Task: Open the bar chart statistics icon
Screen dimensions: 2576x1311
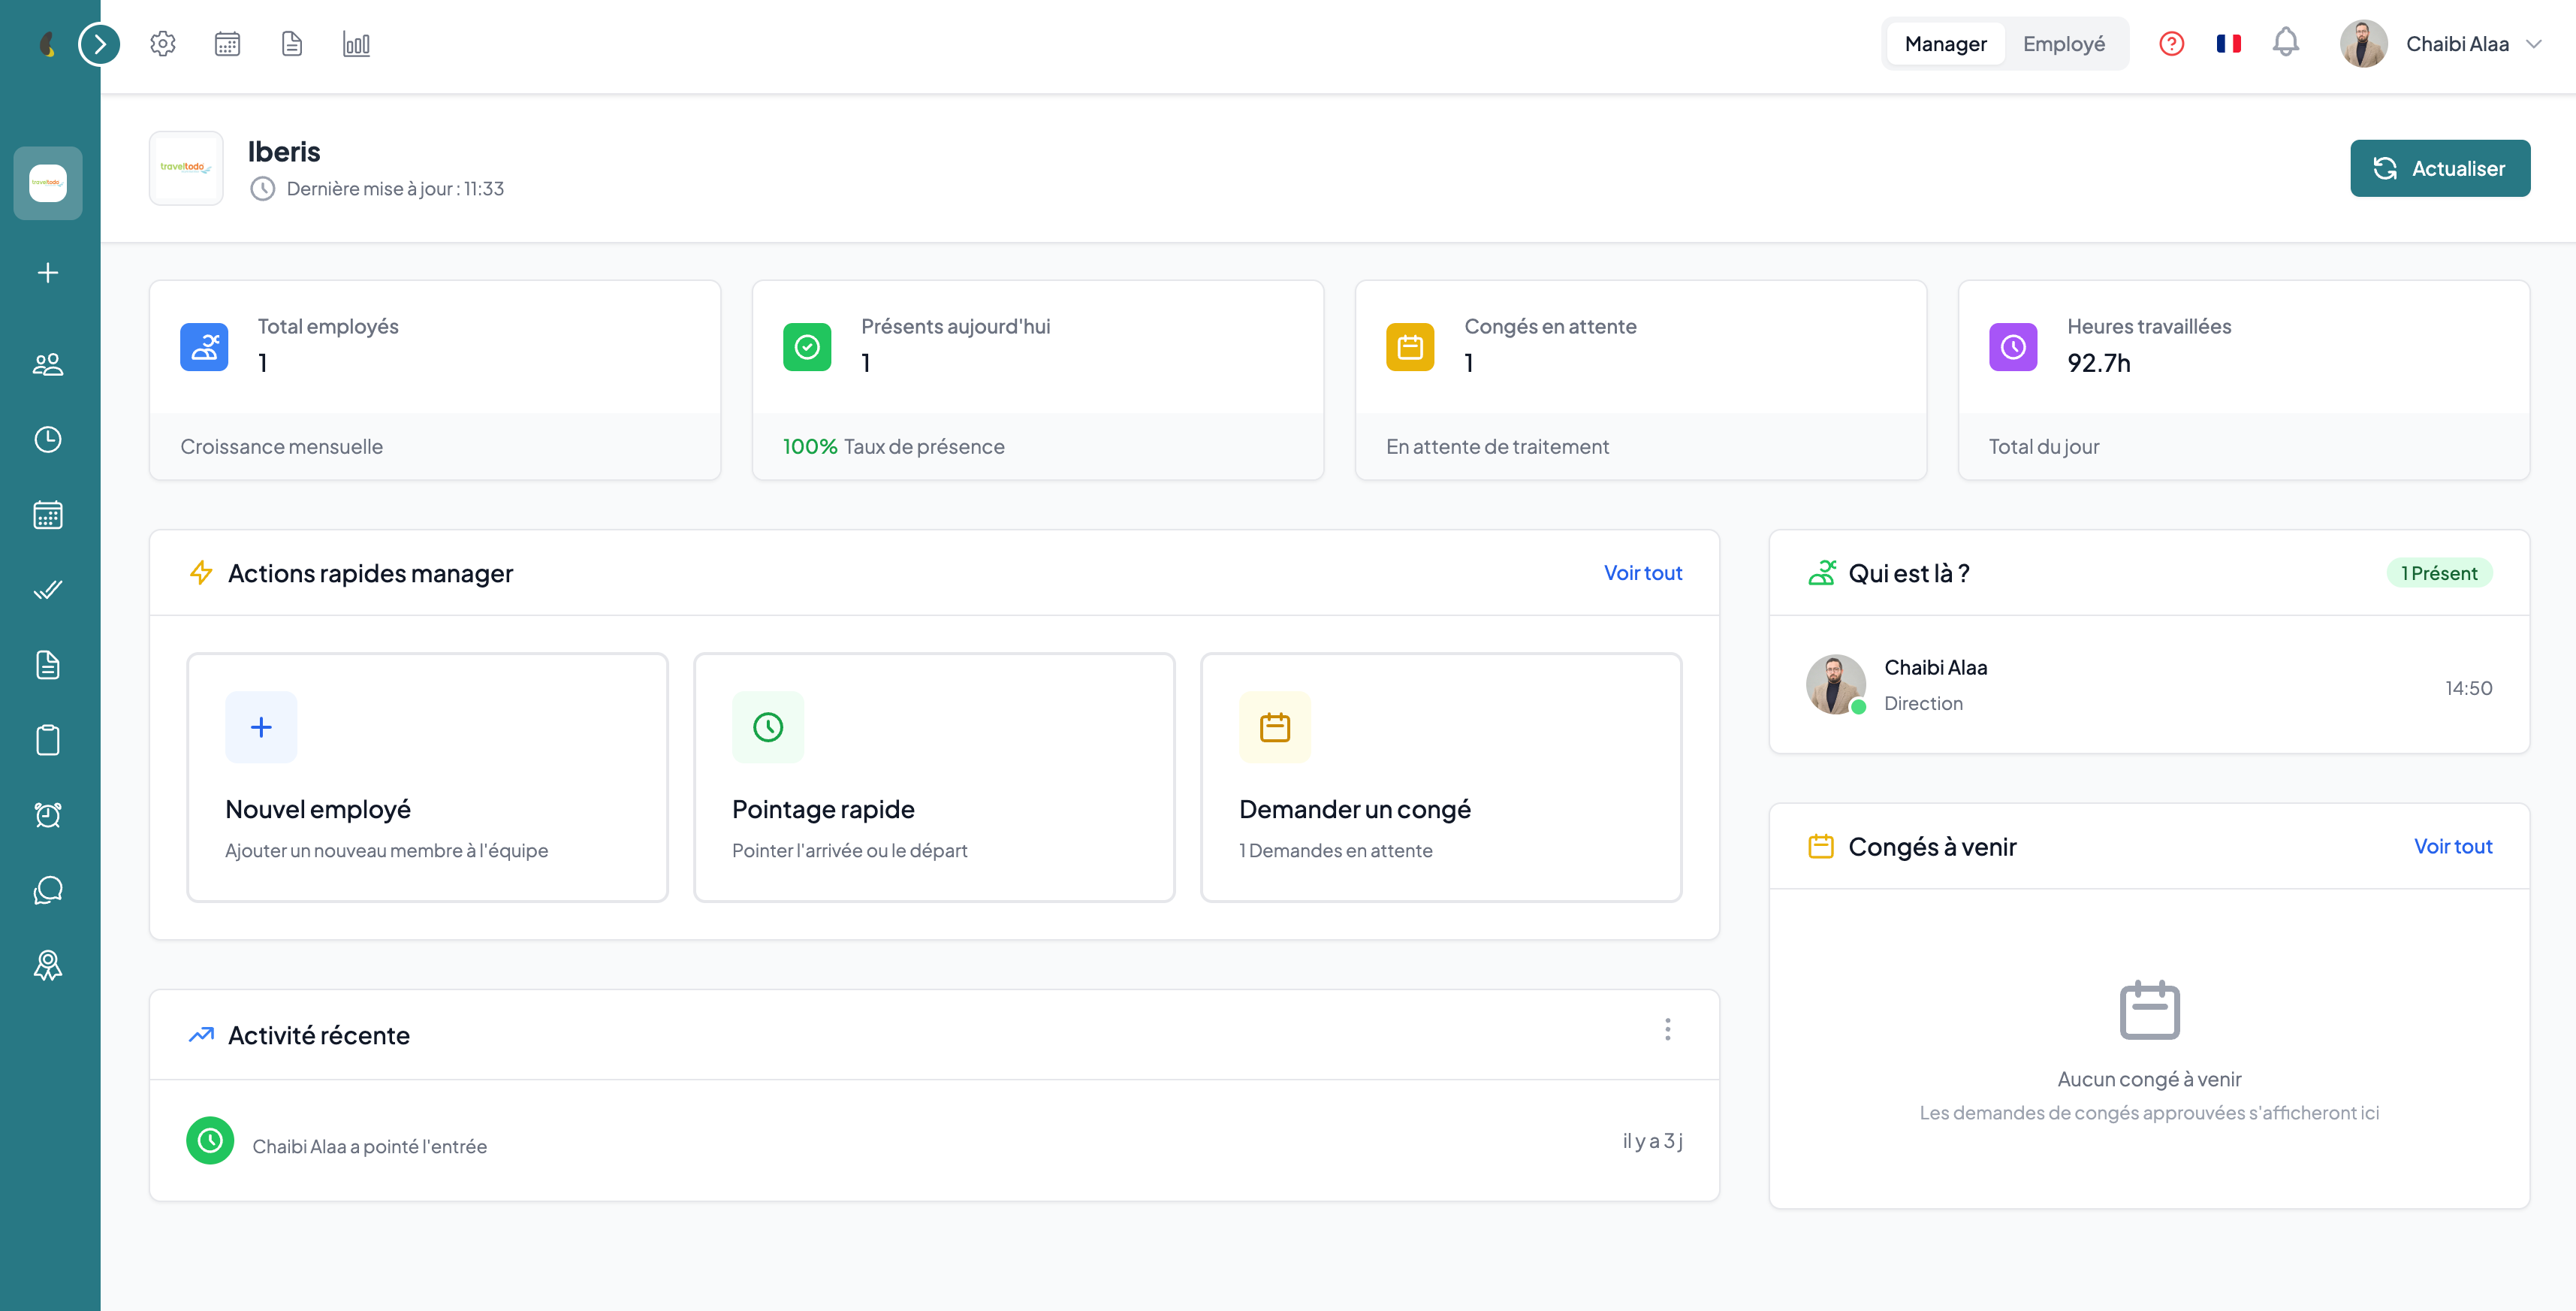Action: coord(356,44)
